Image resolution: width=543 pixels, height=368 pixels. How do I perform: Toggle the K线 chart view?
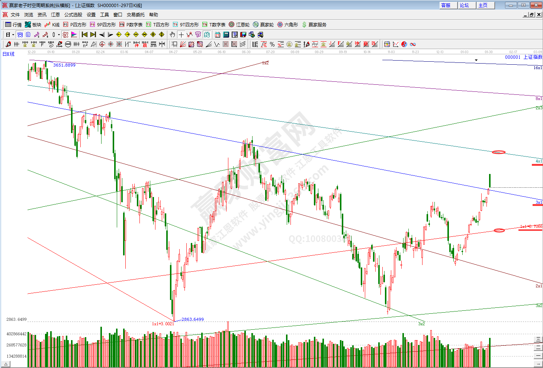52,25
